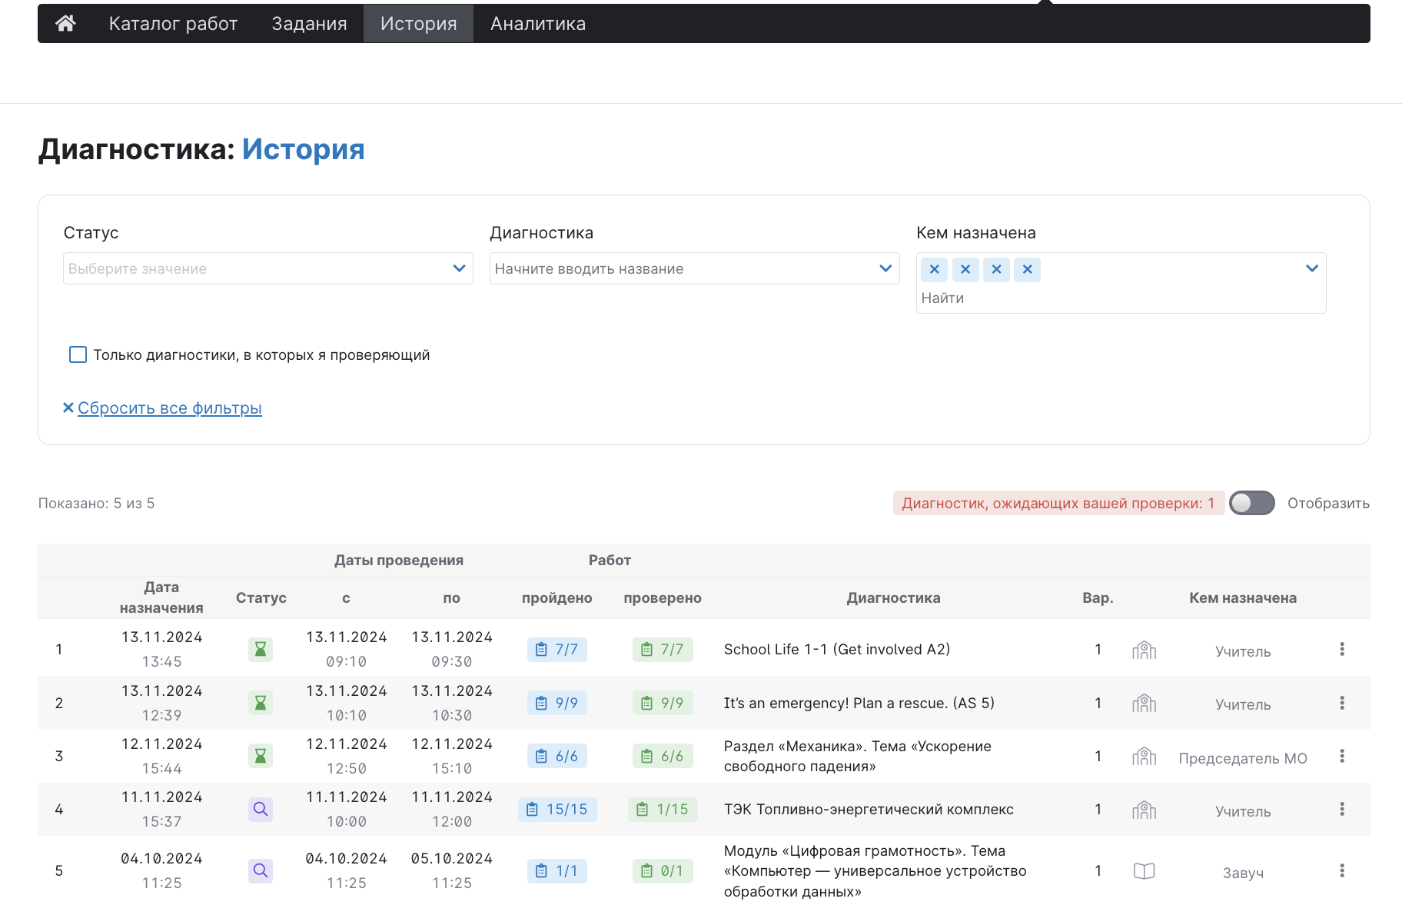1402x915 pixels.
Task: Open three-dot menu for School Life row
Action: (1342, 650)
